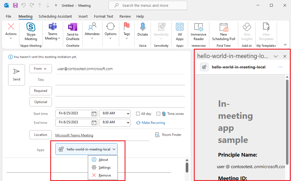Select Settings from the app menu
Viewport: 291px width, 181px height.
pyautogui.click(x=103, y=168)
